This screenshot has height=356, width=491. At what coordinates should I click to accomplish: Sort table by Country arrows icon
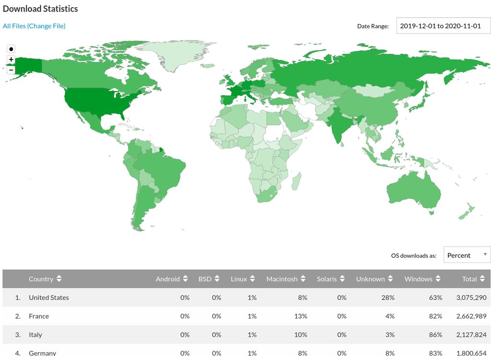(x=59, y=279)
